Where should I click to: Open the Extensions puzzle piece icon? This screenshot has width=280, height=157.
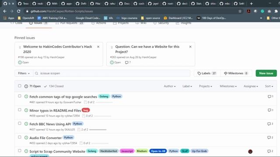pyautogui.click(x=276, y=11)
